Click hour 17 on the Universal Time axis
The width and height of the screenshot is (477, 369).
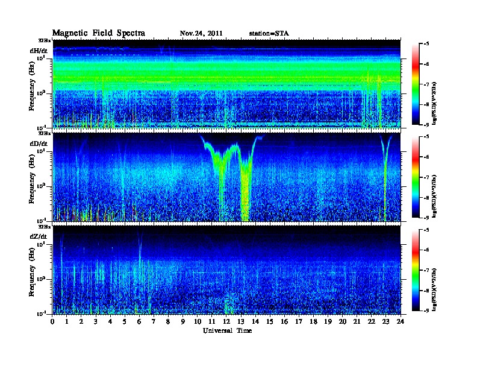pos(299,322)
